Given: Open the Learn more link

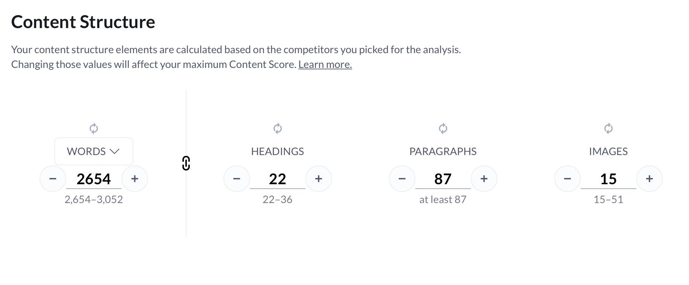Looking at the screenshot, I should click(x=325, y=65).
